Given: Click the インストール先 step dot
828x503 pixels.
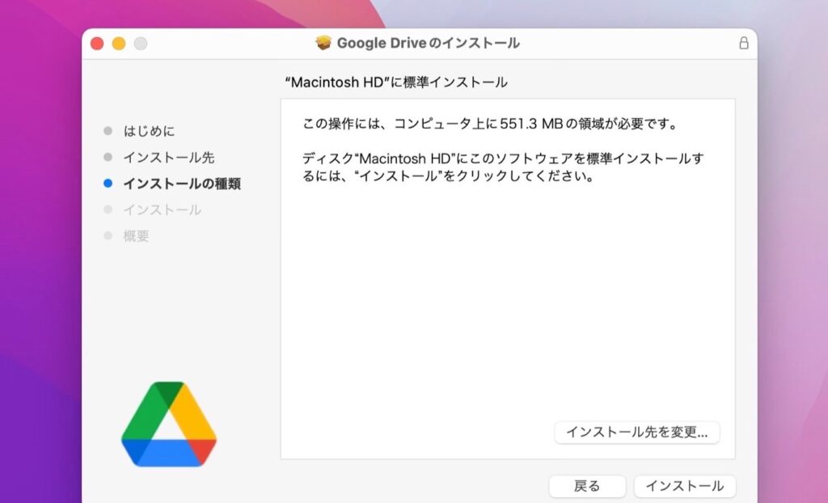Looking at the screenshot, I should [x=108, y=157].
